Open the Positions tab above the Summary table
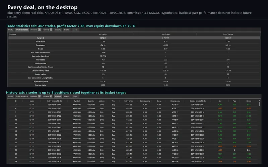Viewport: 268px width, 167px height. [x=36, y=30]
